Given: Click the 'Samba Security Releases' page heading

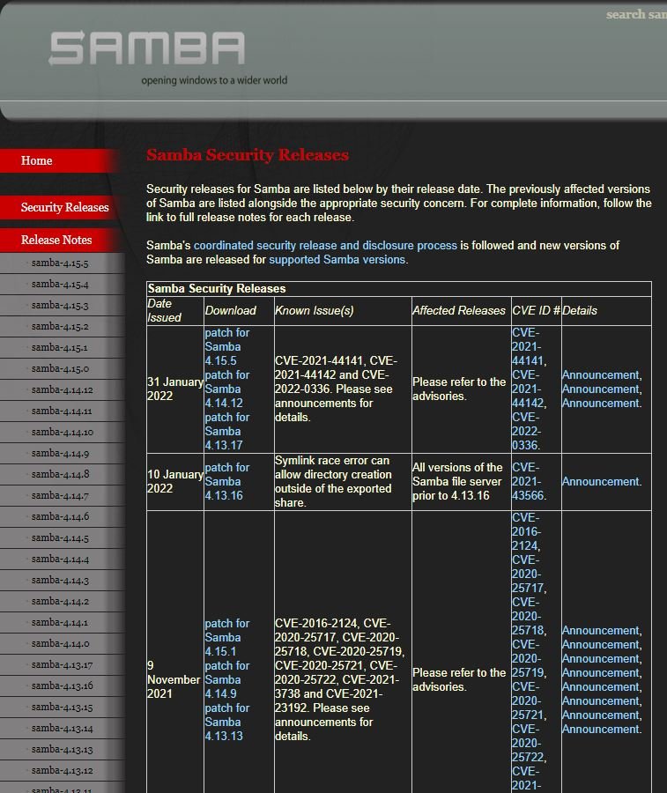Looking at the screenshot, I should pos(248,155).
